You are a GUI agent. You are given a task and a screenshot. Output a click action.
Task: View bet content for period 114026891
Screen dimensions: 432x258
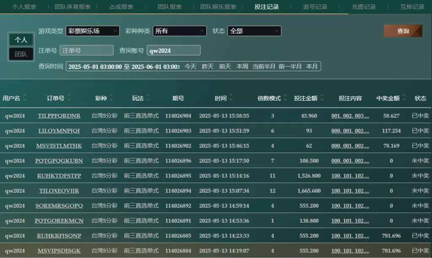(350, 221)
